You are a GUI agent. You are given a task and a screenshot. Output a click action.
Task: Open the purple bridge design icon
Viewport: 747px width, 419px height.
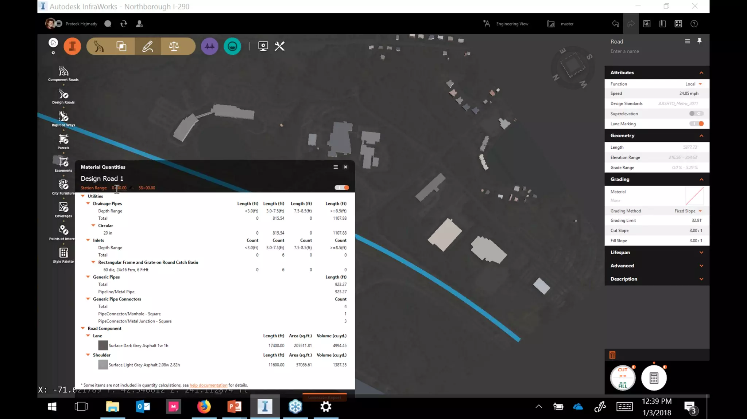click(x=210, y=46)
